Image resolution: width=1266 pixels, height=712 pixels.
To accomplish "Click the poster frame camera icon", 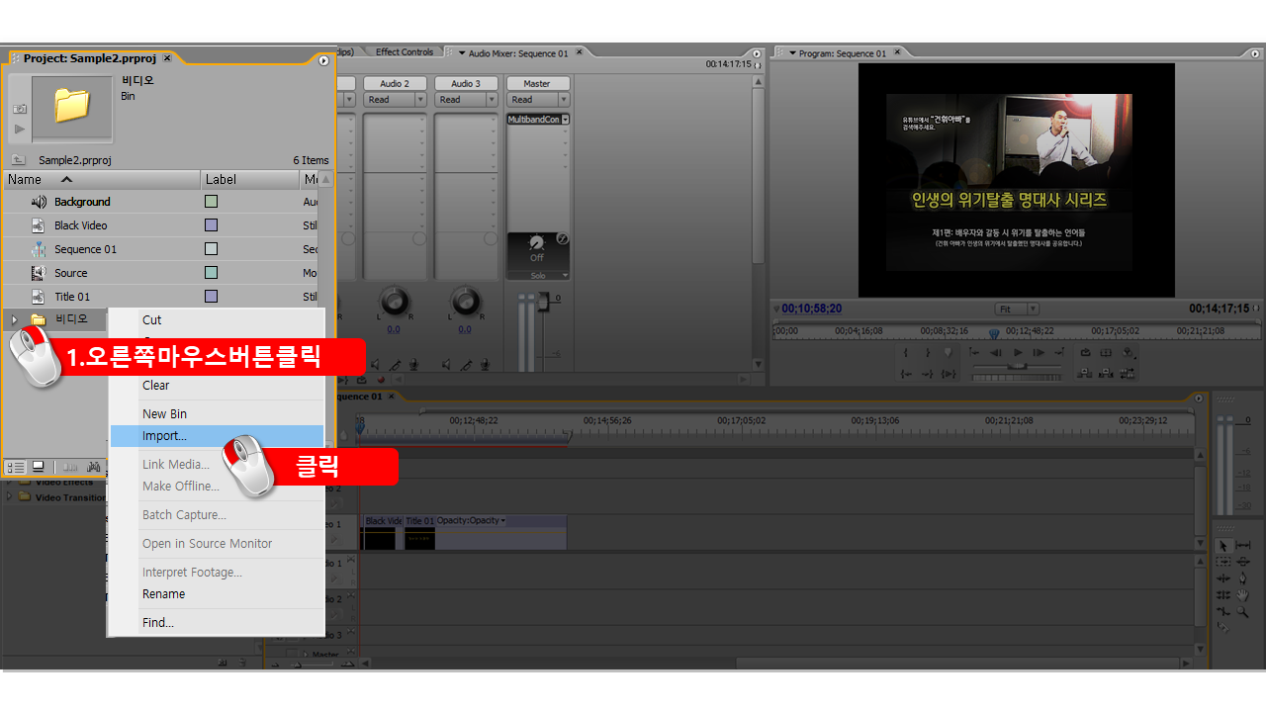I will pos(20,109).
